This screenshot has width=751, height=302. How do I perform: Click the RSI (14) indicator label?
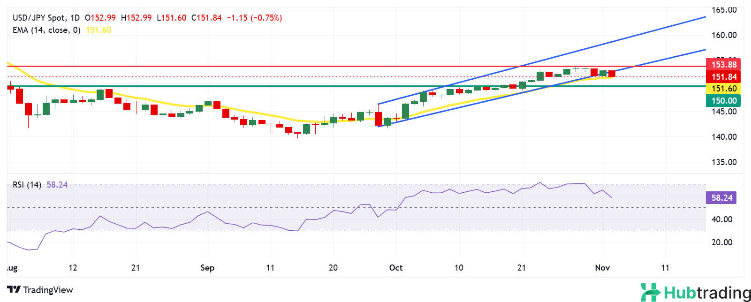(x=27, y=185)
